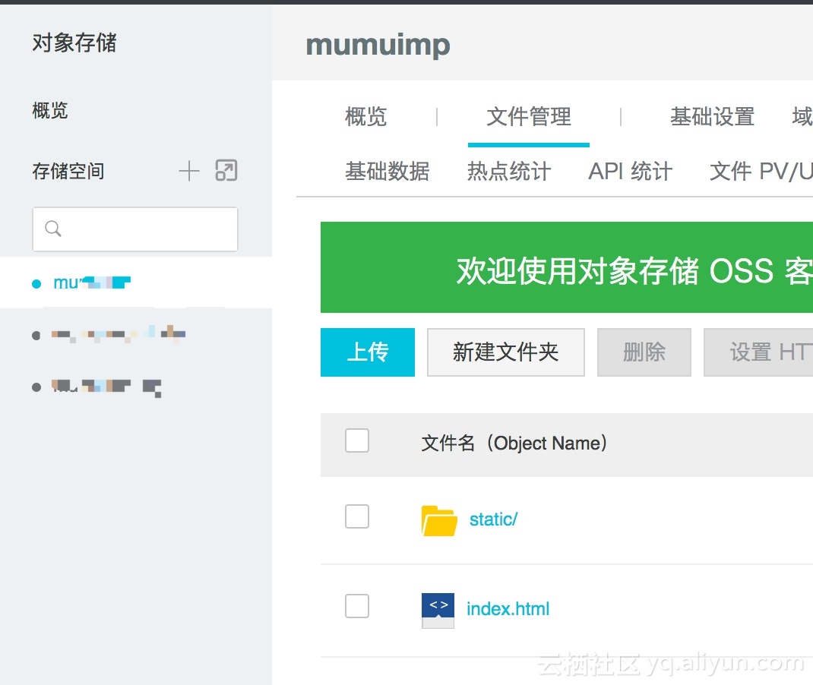Open the static/ folder link

coord(493,519)
